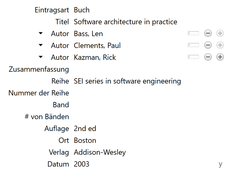Screen dimensions: 227x170
Task: Remove author Clements, Paul with minus icon
Action: click(208, 45)
